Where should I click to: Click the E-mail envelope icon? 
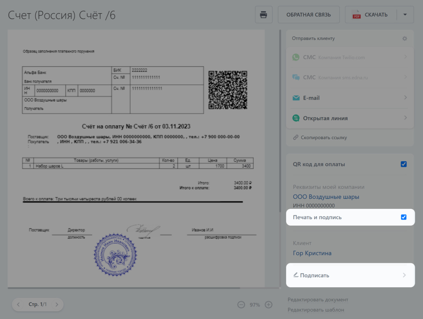pos(296,98)
